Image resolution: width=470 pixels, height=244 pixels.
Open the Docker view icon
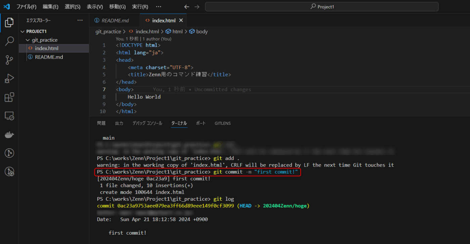[x=9, y=135]
